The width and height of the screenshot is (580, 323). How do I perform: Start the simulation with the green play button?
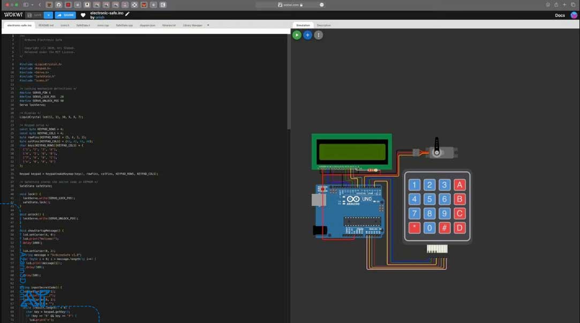[297, 35]
